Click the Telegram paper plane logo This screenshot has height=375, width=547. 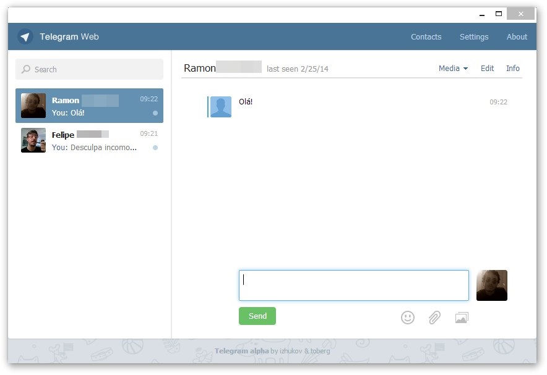pos(25,36)
